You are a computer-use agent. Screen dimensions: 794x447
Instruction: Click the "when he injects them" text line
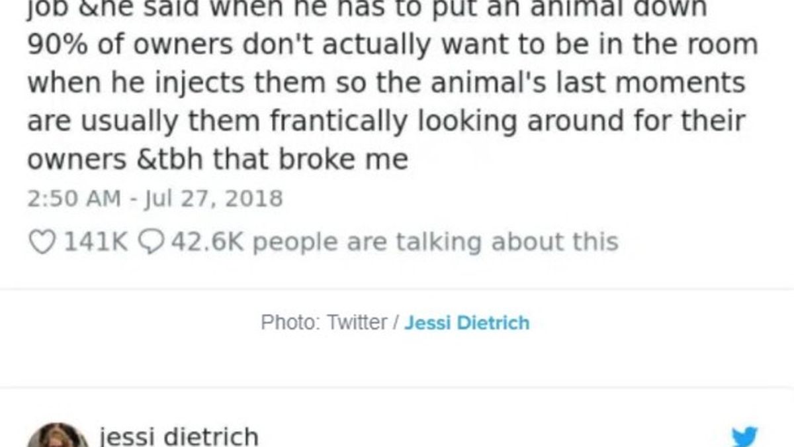tap(386, 83)
